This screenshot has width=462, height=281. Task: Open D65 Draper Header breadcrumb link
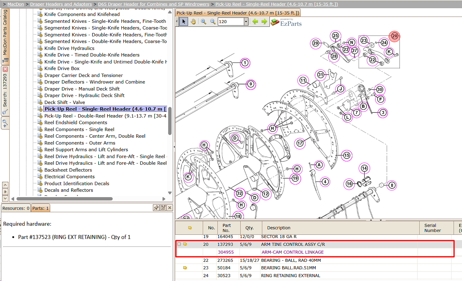tap(154, 4)
